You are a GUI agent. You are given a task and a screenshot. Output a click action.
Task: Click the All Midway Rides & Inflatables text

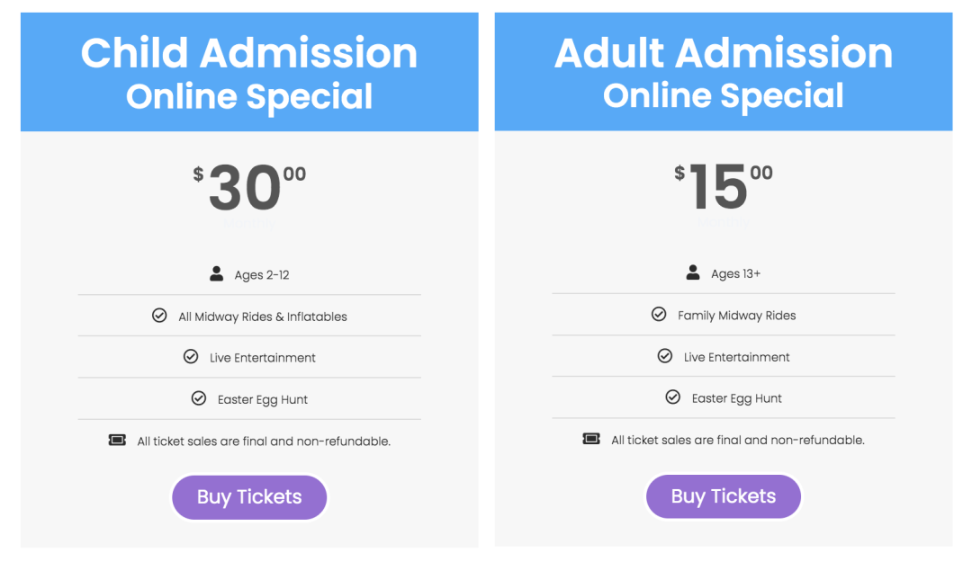pos(263,317)
